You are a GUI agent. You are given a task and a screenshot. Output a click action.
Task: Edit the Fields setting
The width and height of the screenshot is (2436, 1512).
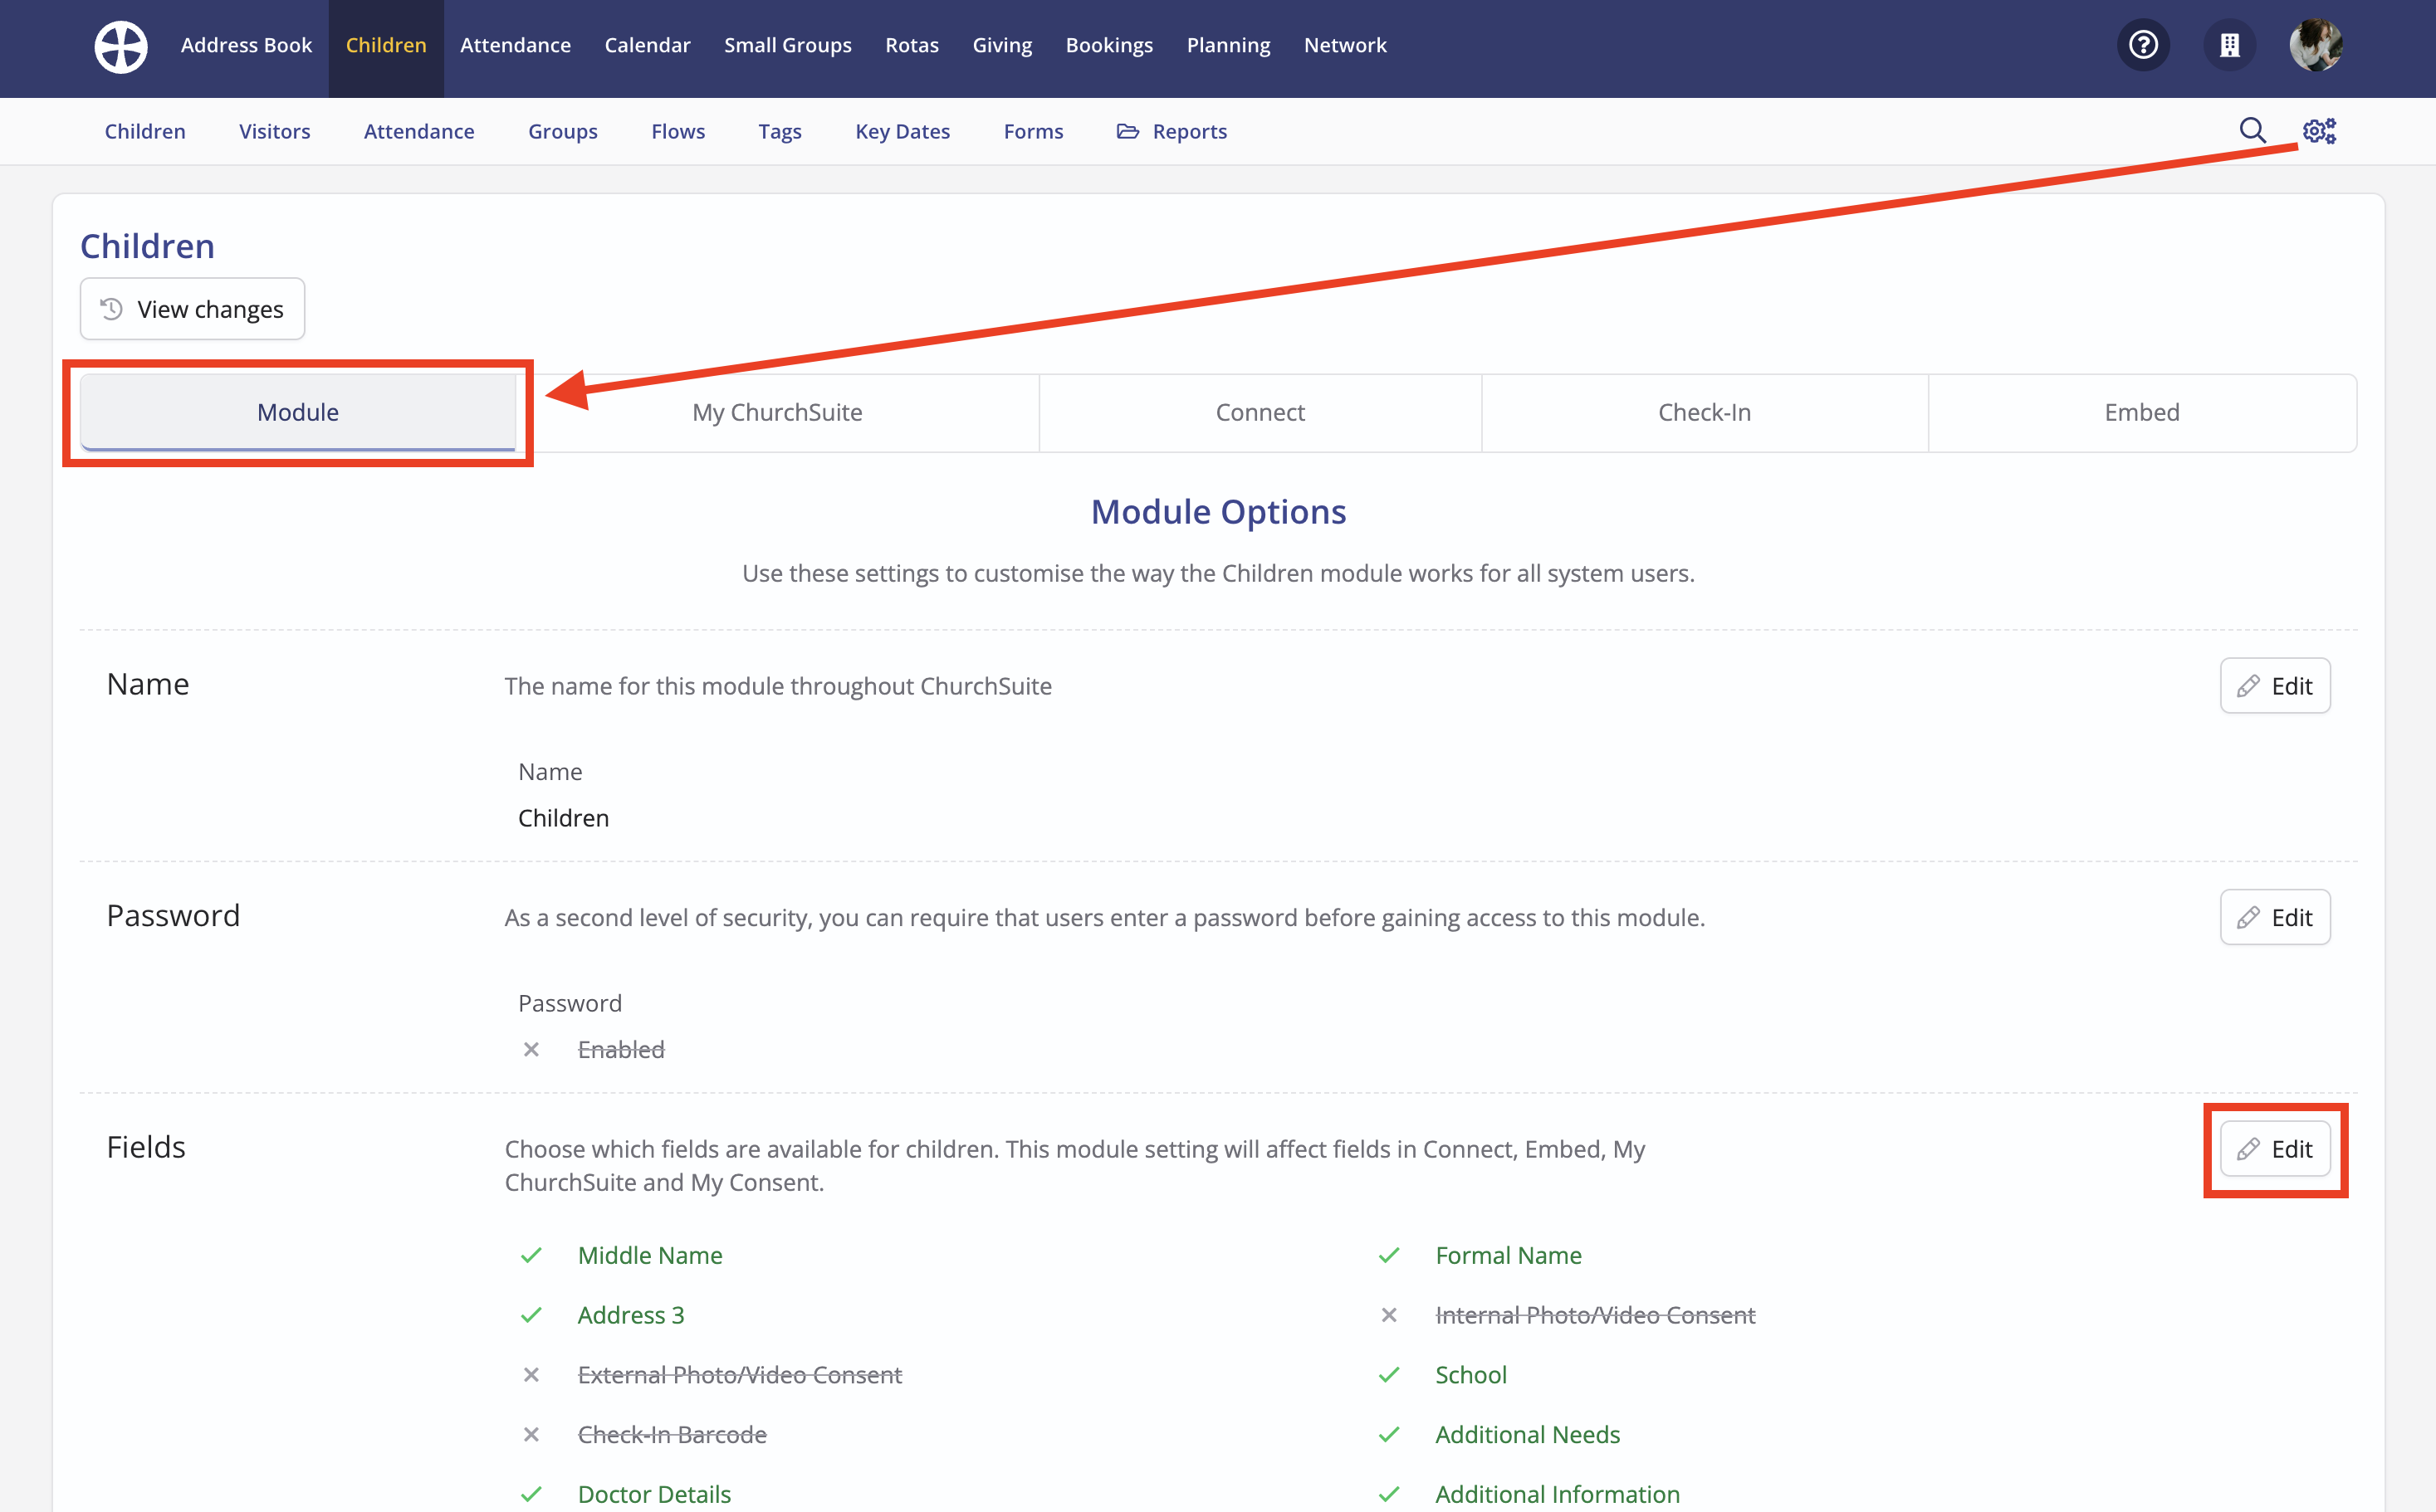pyautogui.click(x=2275, y=1149)
